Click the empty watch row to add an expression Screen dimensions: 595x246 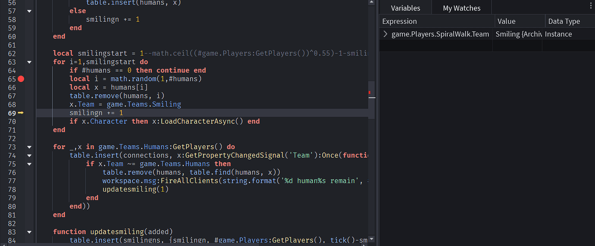(x=487, y=45)
